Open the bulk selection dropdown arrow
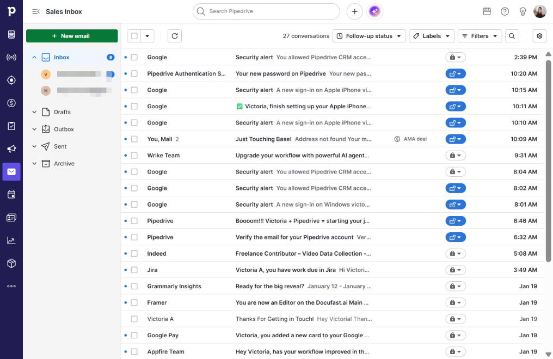 click(148, 36)
